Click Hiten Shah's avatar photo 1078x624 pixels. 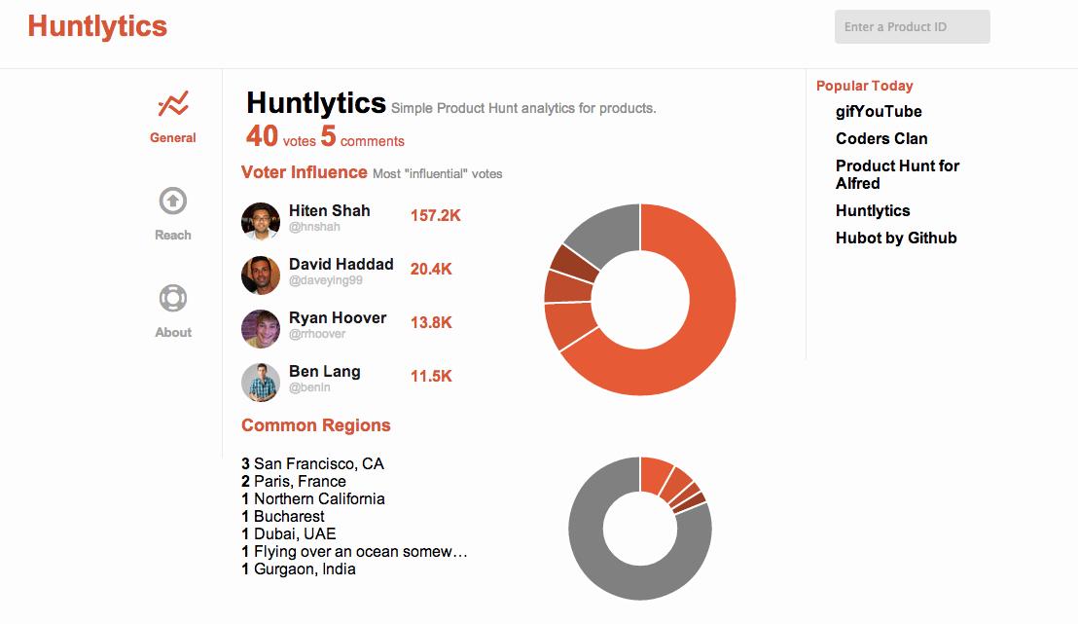[261, 221]
